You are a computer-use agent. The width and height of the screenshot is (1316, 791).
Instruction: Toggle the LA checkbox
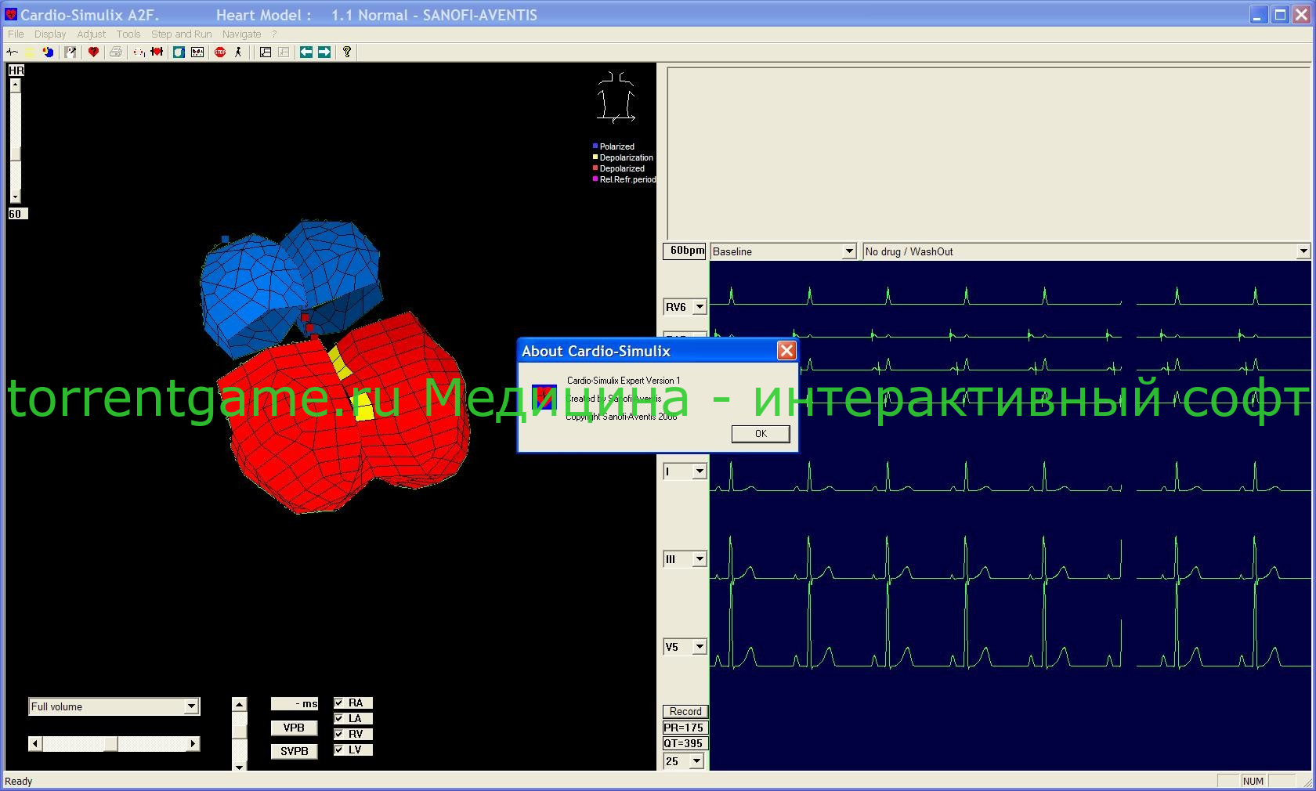pyautogui.click(x=339, y=719)
